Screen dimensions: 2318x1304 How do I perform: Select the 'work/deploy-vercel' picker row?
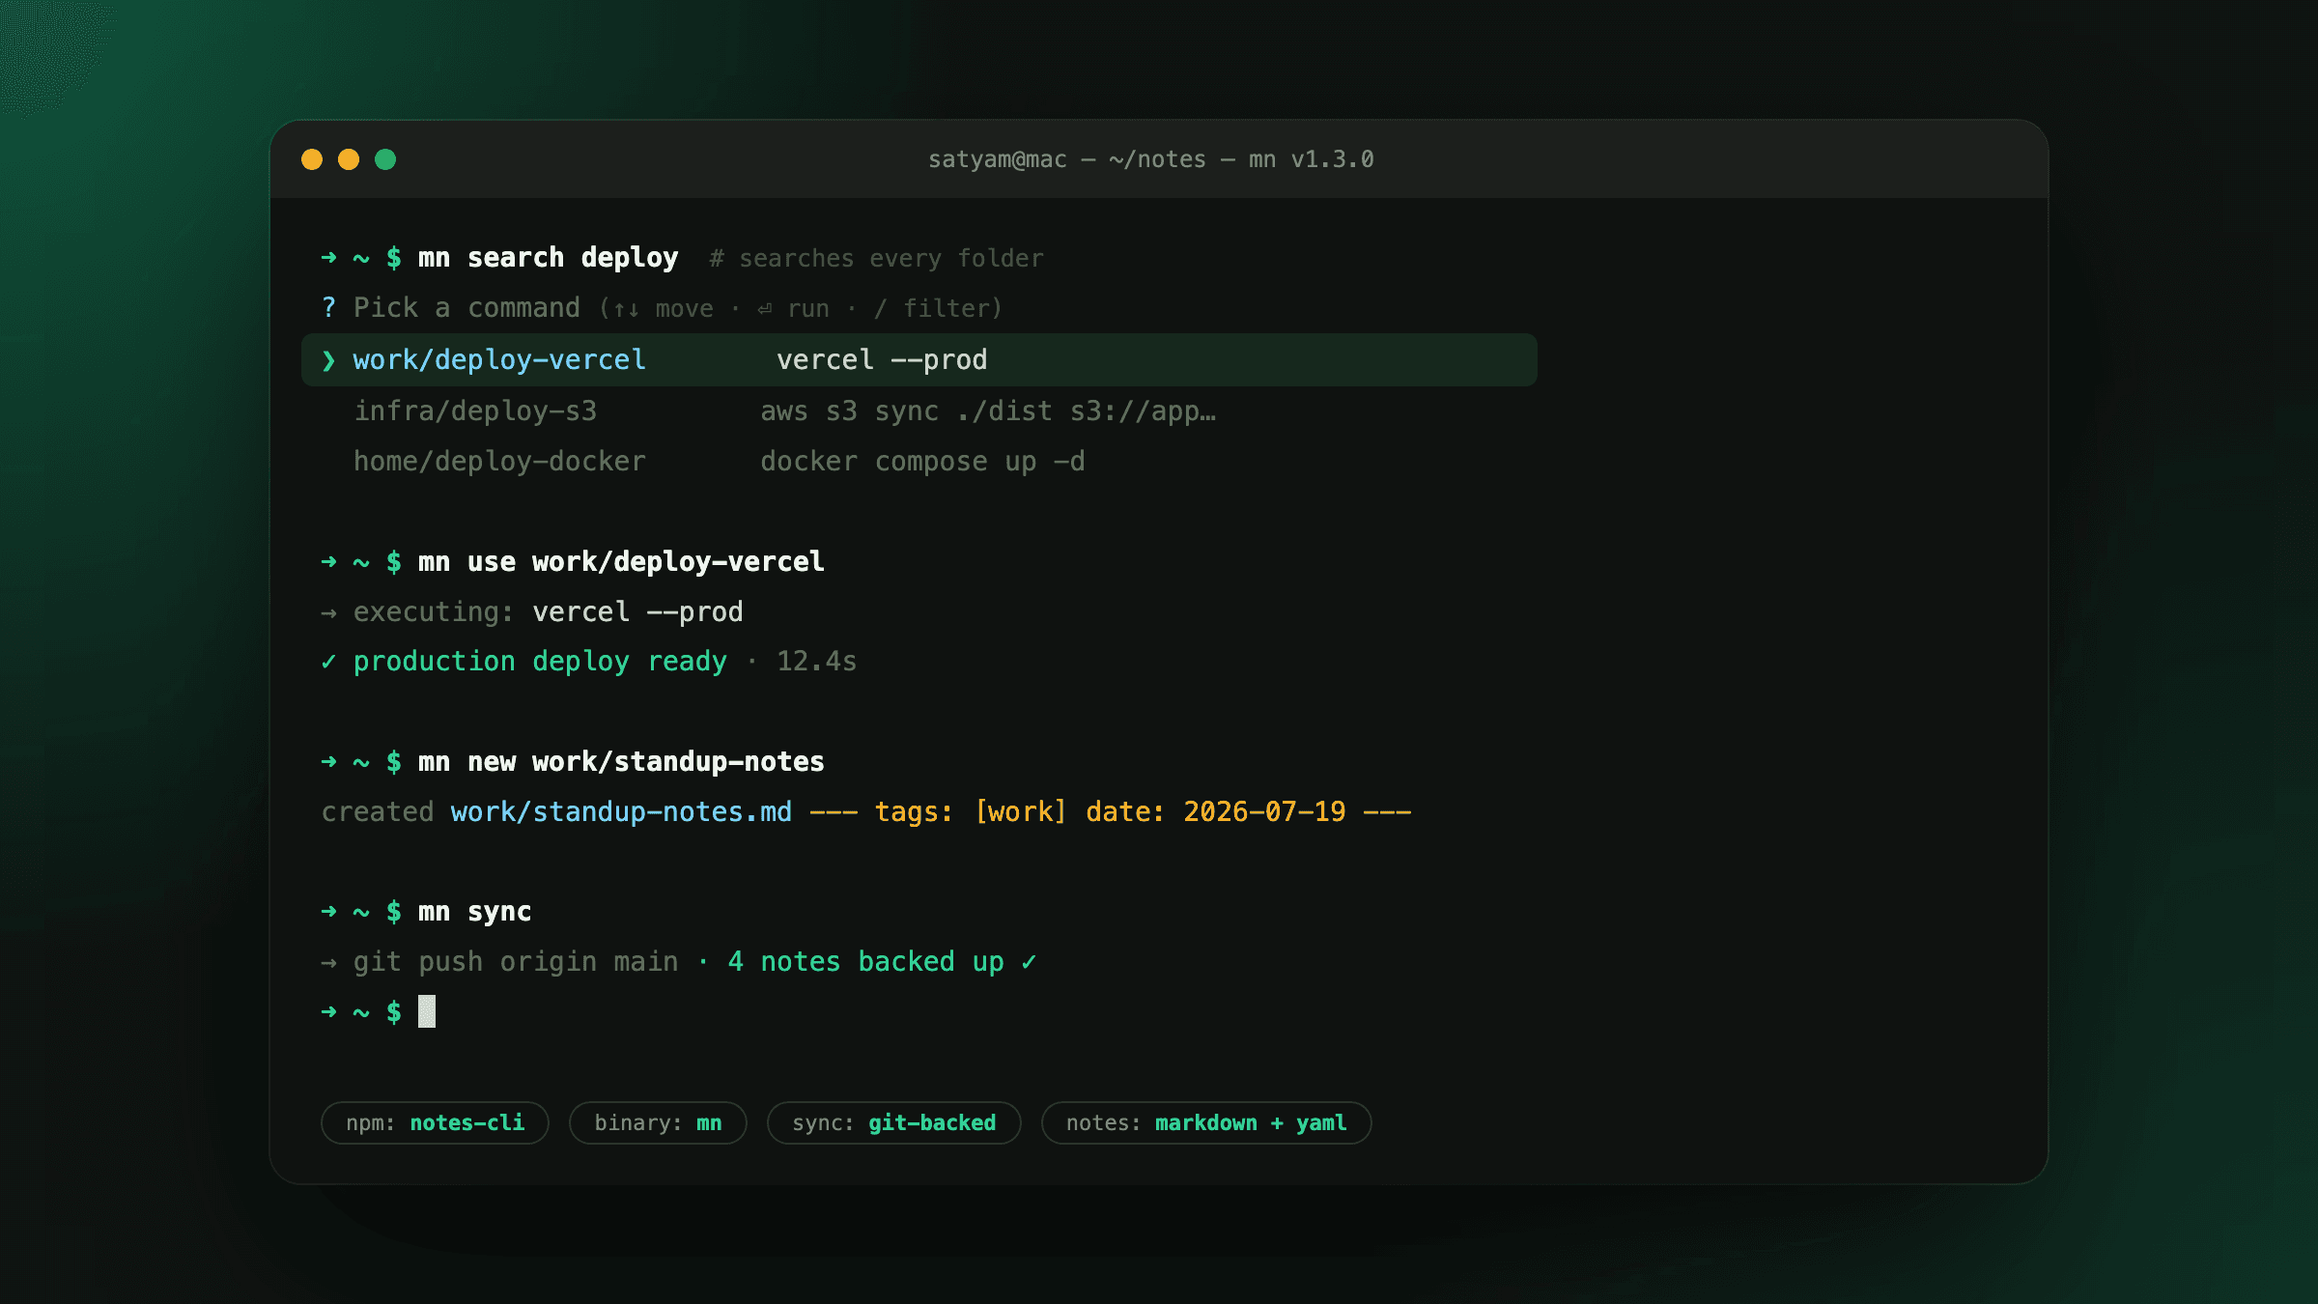coord(919,360)
